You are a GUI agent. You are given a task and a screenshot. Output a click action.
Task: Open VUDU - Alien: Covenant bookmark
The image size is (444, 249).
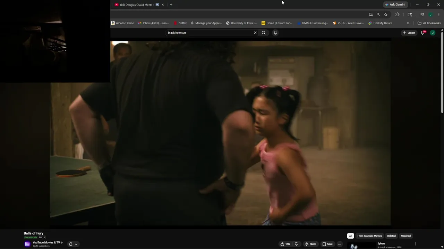pos(348,23)
